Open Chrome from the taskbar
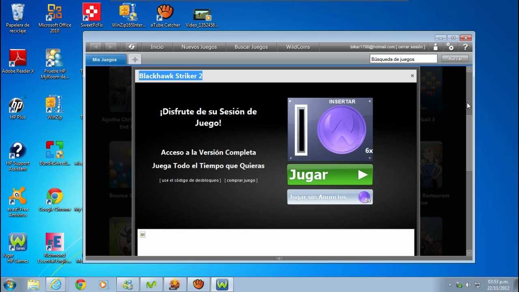The height and width of the screenshot is (292, 519). point(80,284)
